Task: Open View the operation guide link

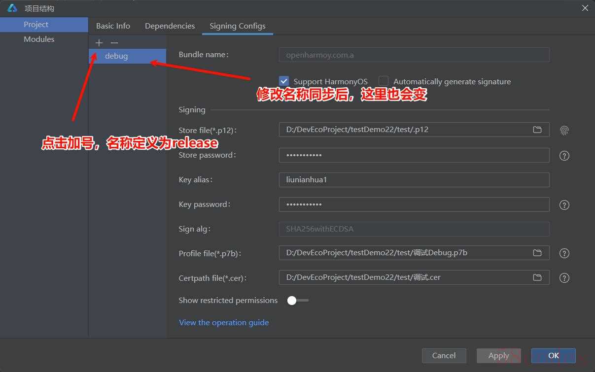Action: pos(224,323)
